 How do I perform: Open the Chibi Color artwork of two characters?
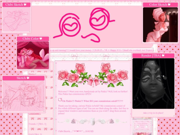tap(33, 55)
